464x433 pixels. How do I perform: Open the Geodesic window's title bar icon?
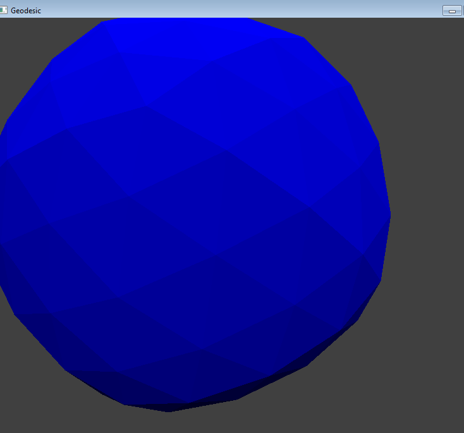coord(3,10)
